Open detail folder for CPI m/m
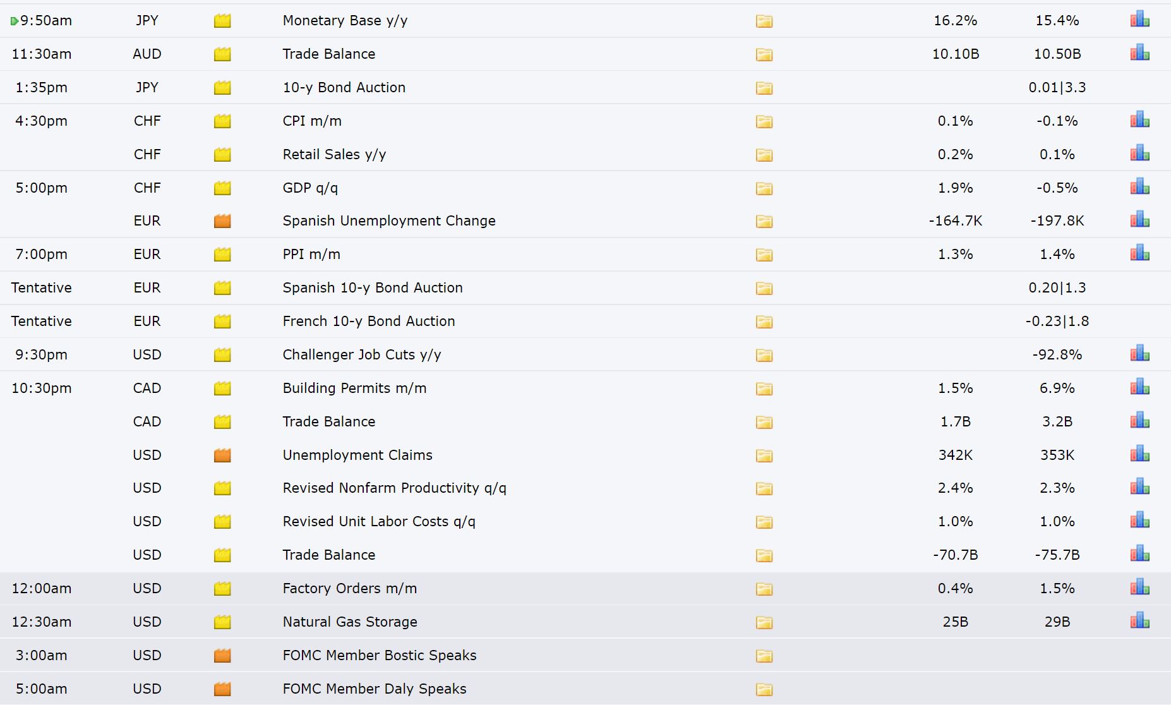The height and width of the screenshot is (705, 1171). tap(764, 121)
